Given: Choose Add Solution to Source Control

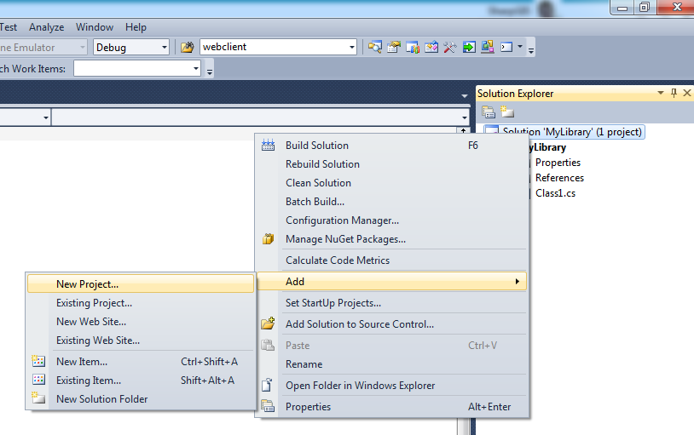Looking at the screenshot, I should pos(391,324).
